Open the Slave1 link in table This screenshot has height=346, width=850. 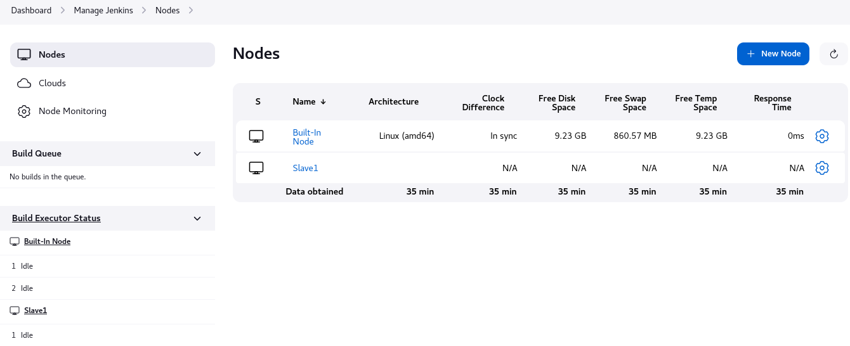tap(305, 168)
